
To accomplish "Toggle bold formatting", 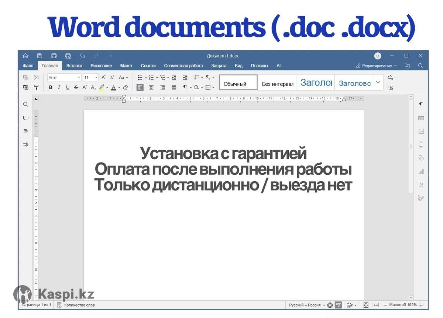I will click(x=51, y=87).
